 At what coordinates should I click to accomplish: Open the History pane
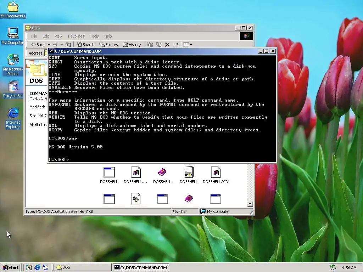pos(132,45)
